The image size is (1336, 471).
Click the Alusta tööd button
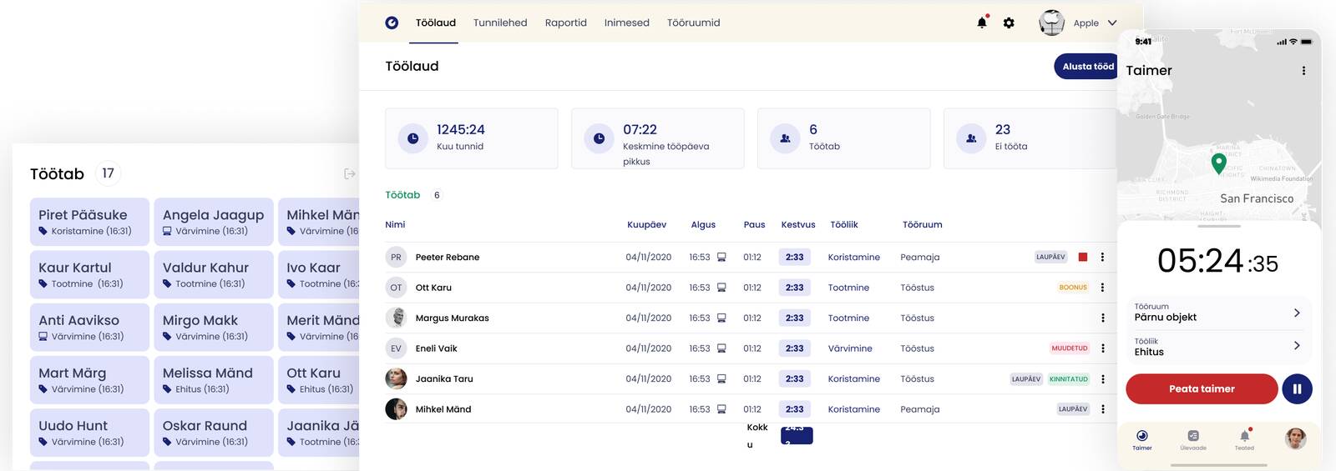pyautogui.click(x=1087, y=67)
